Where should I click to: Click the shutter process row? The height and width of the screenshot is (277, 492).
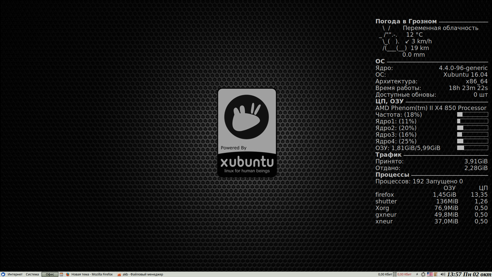tap(432, 201)
